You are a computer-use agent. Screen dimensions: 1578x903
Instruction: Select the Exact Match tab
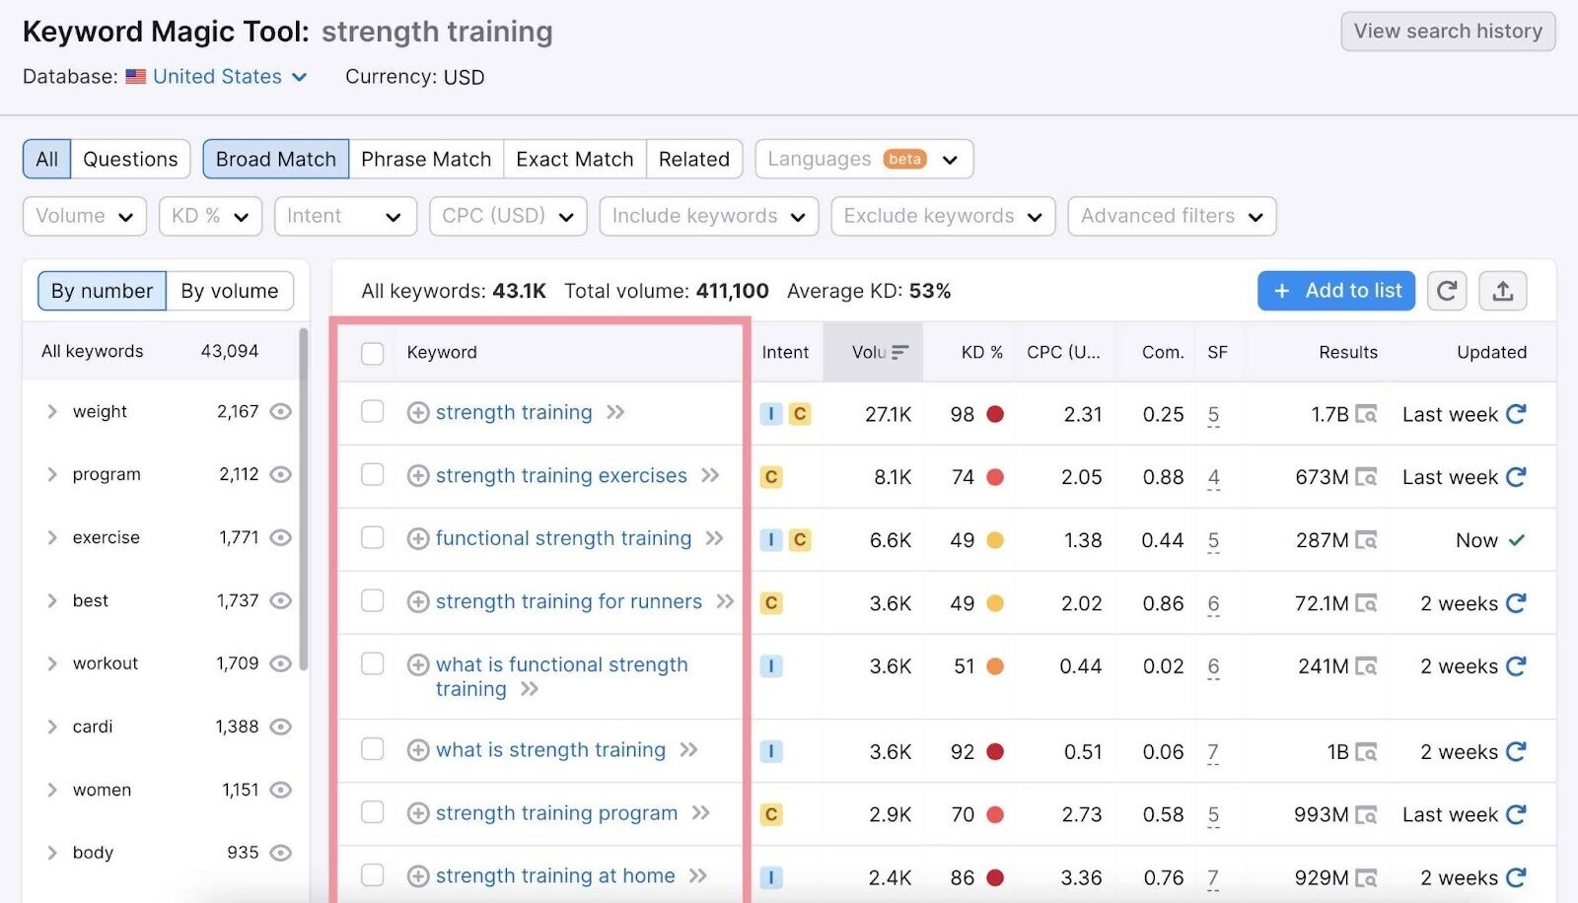[574, 159]
